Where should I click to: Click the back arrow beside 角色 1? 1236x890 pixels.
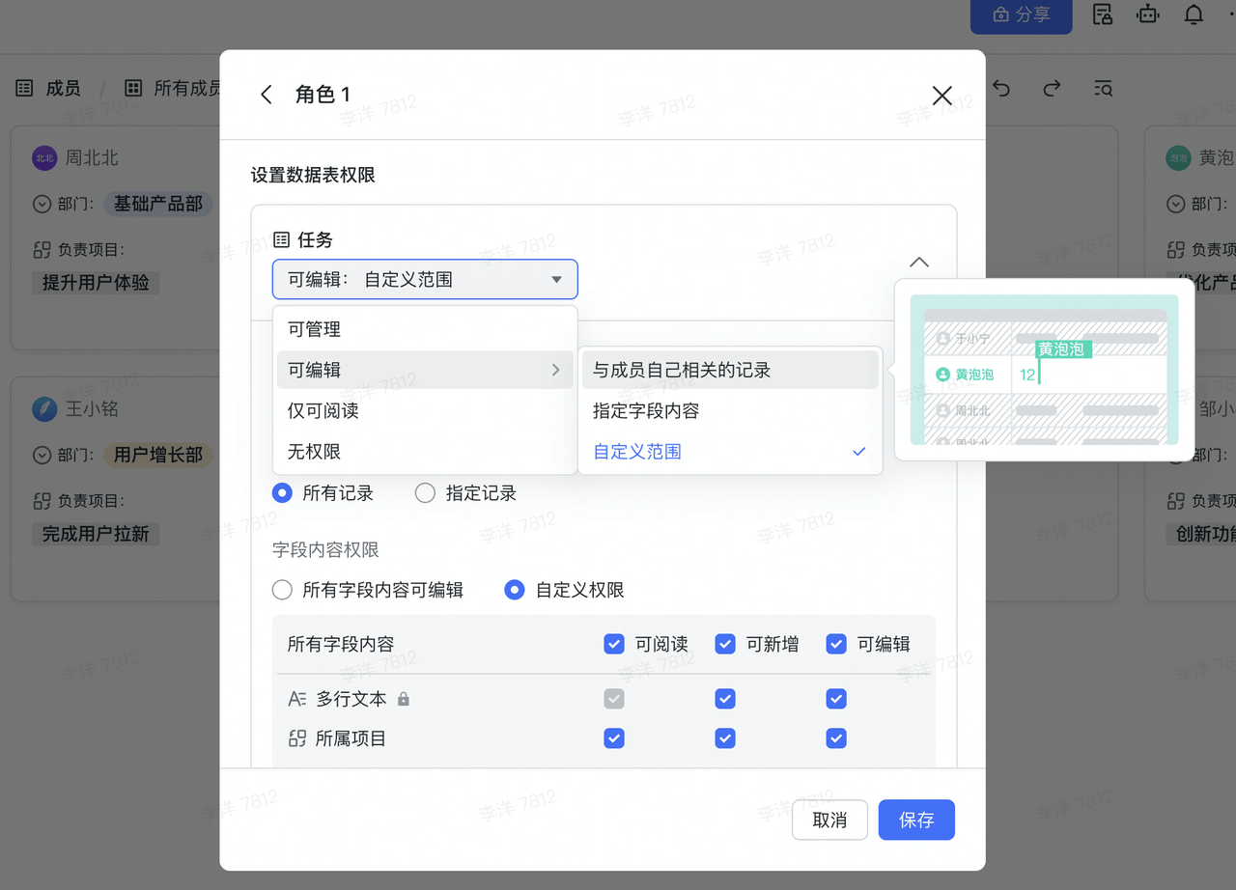tap(267, 95)
